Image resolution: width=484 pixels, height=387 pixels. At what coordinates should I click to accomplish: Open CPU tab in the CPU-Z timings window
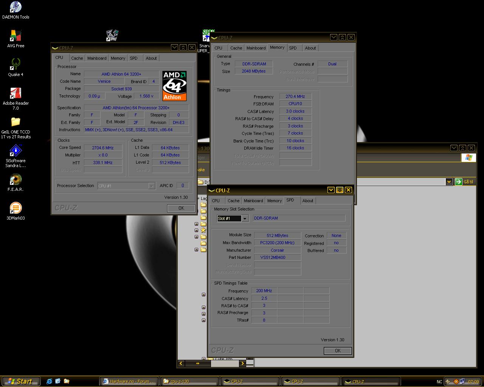click(x=219, y=48)
